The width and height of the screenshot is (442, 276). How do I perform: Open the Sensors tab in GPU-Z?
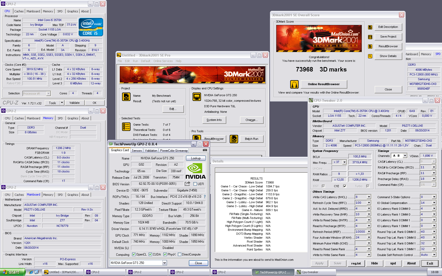(x=137, y=151)
